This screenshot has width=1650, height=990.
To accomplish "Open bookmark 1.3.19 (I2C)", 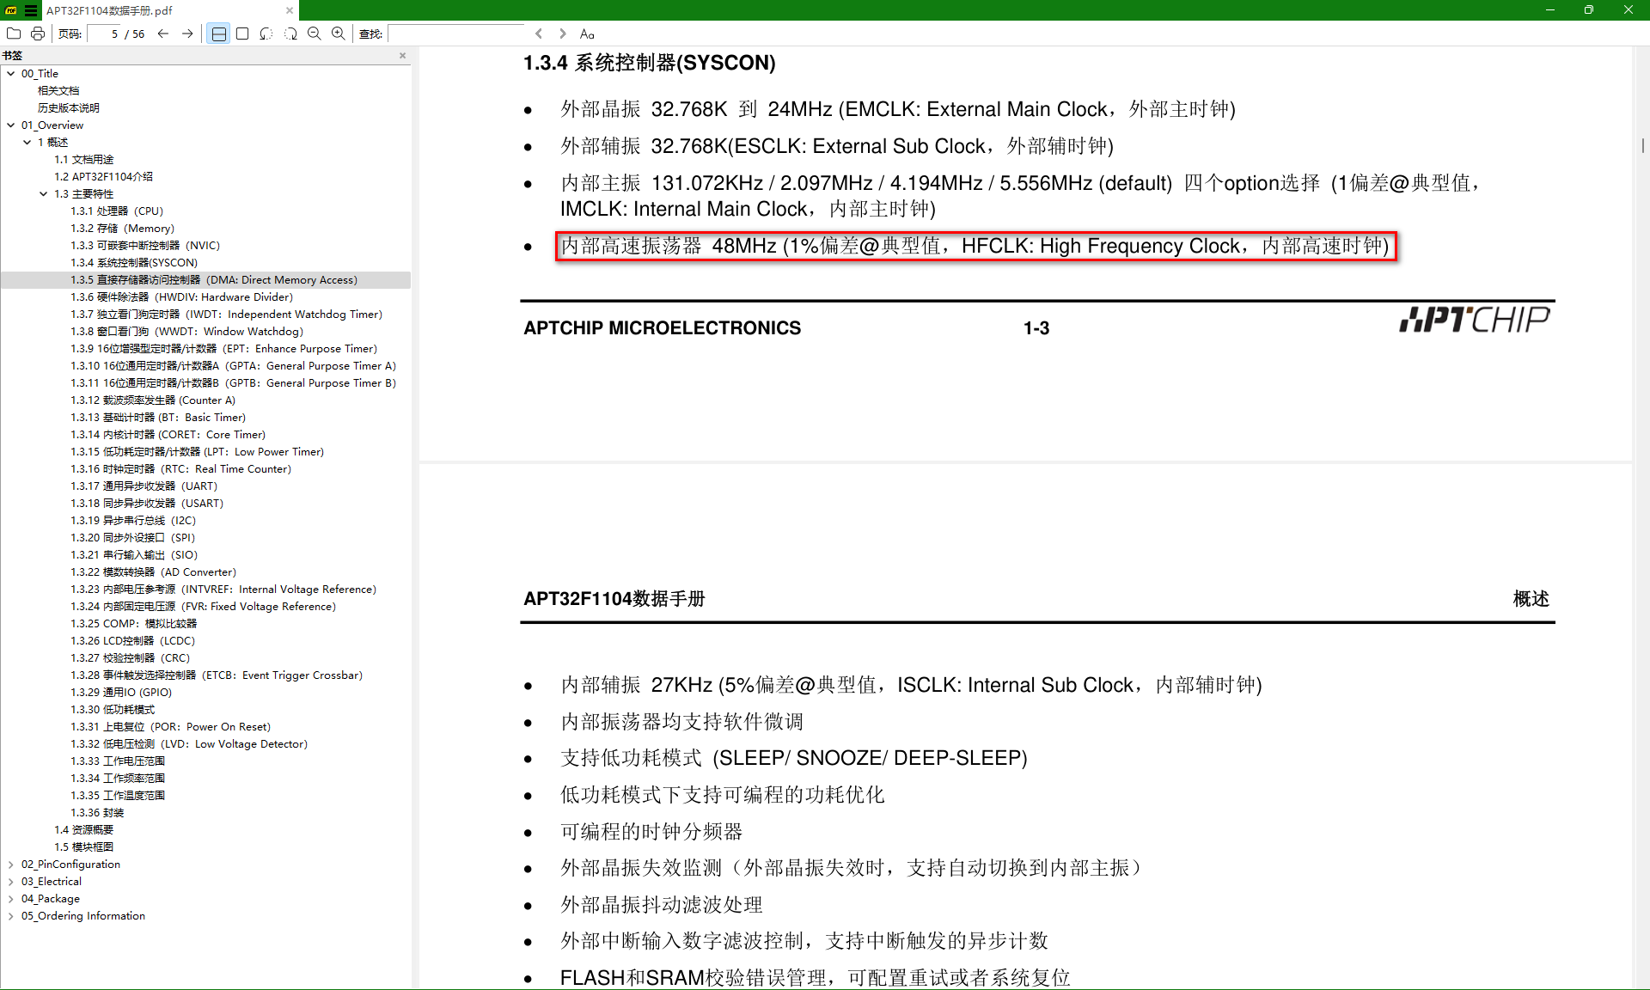I will [x=133, y=521].
